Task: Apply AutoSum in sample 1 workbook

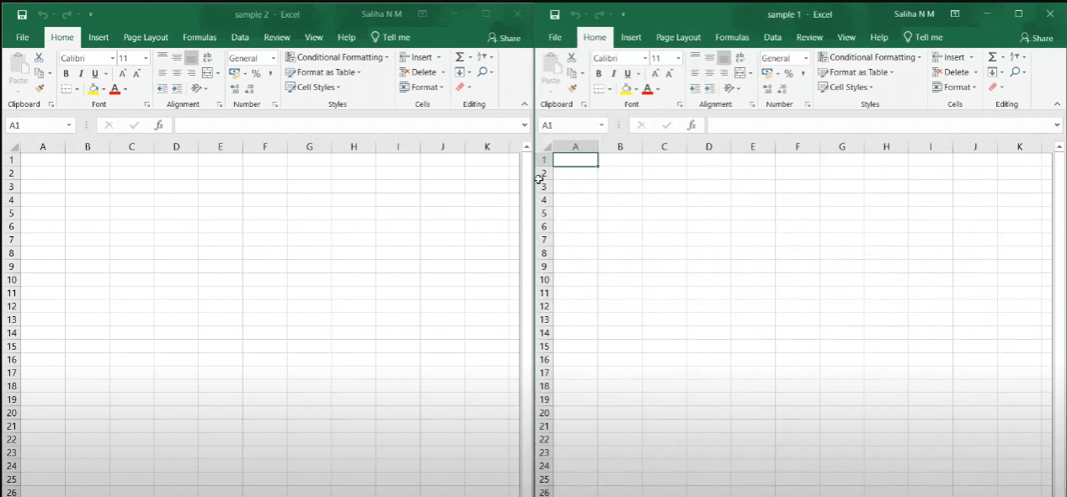Action: coord(994,57)
